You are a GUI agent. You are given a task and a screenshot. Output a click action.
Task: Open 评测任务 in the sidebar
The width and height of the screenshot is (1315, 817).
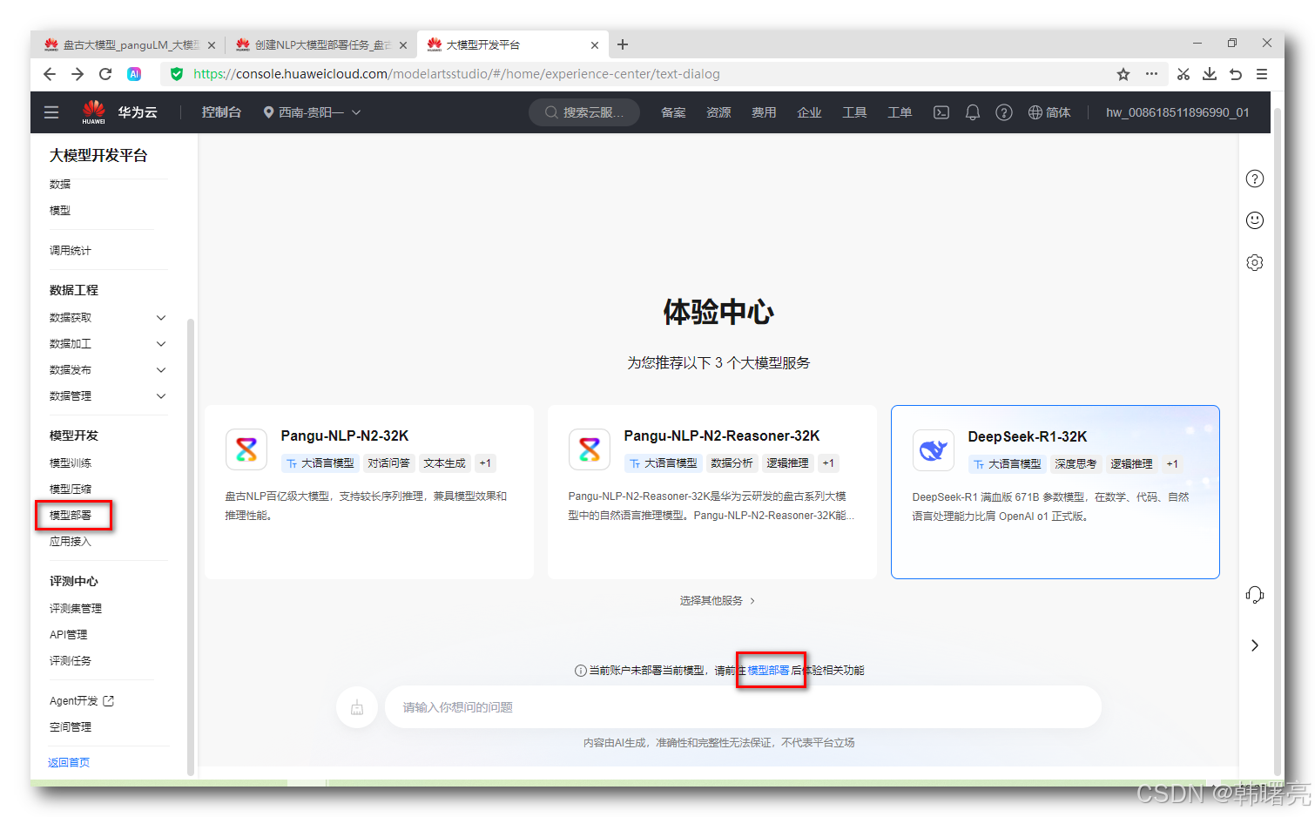(71, 661)
